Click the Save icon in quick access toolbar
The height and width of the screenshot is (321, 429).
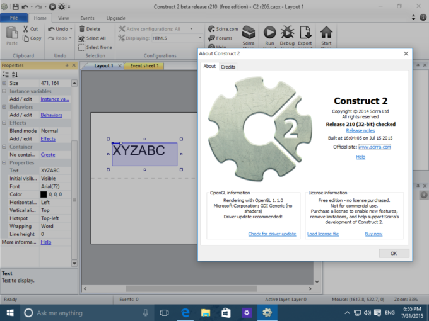point(15,6)
